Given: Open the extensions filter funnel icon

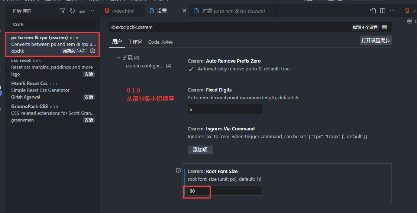Looking at the screenshot, I should pyautogui.click(x=63, y=11).
